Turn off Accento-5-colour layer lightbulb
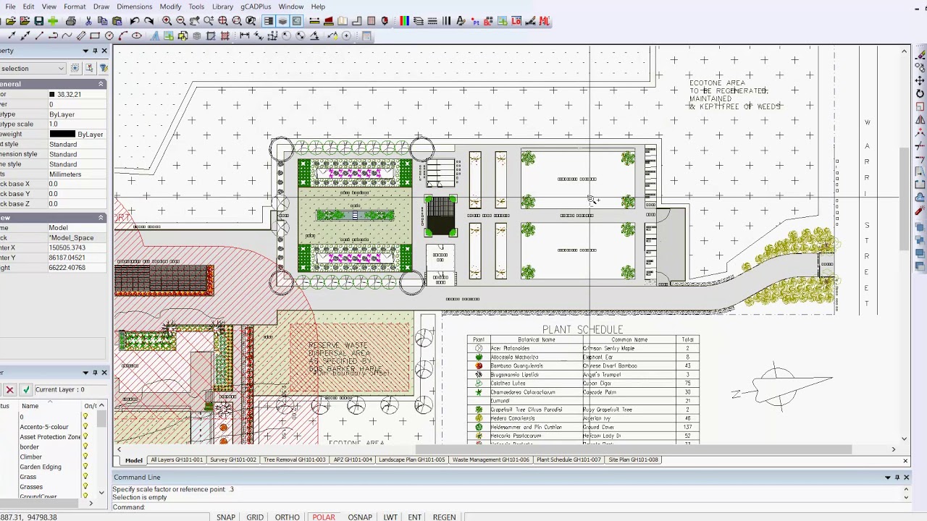The image size is (927, 521). [x=85, y=427]
